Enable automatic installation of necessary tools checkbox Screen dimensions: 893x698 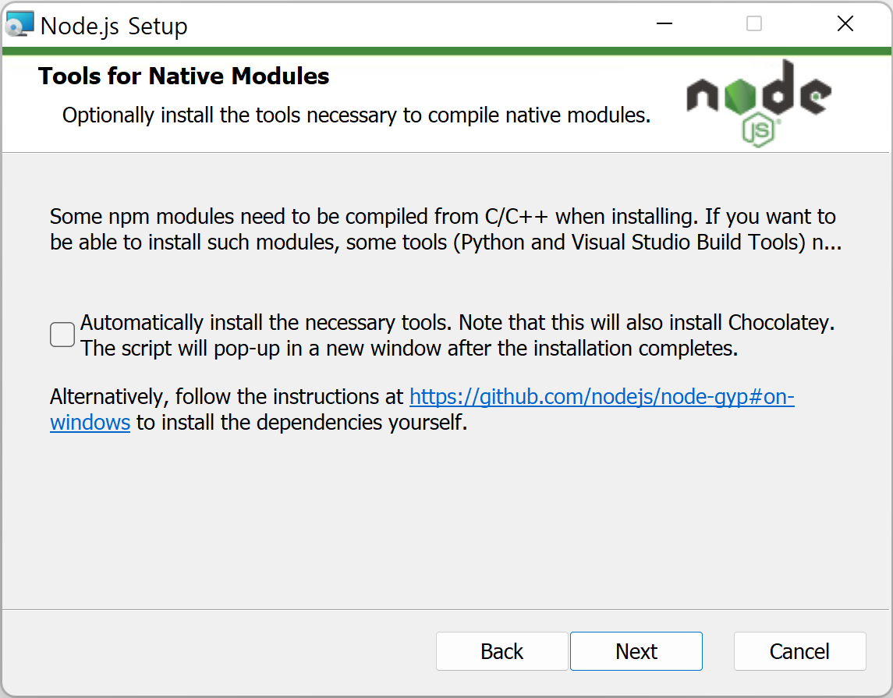(x=62, y=335)
